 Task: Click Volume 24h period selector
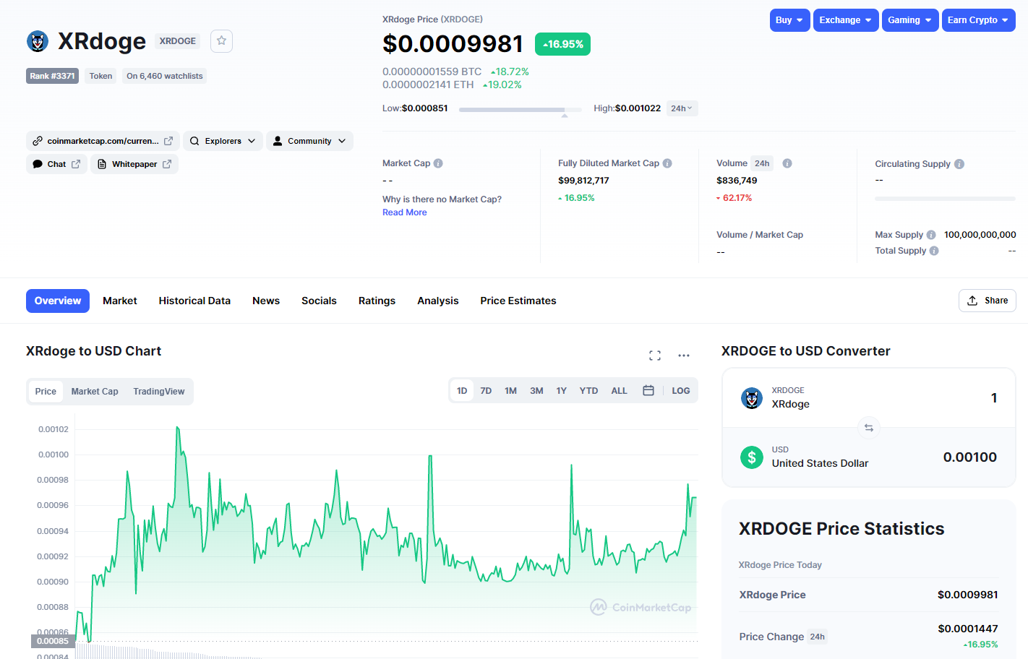762,163
